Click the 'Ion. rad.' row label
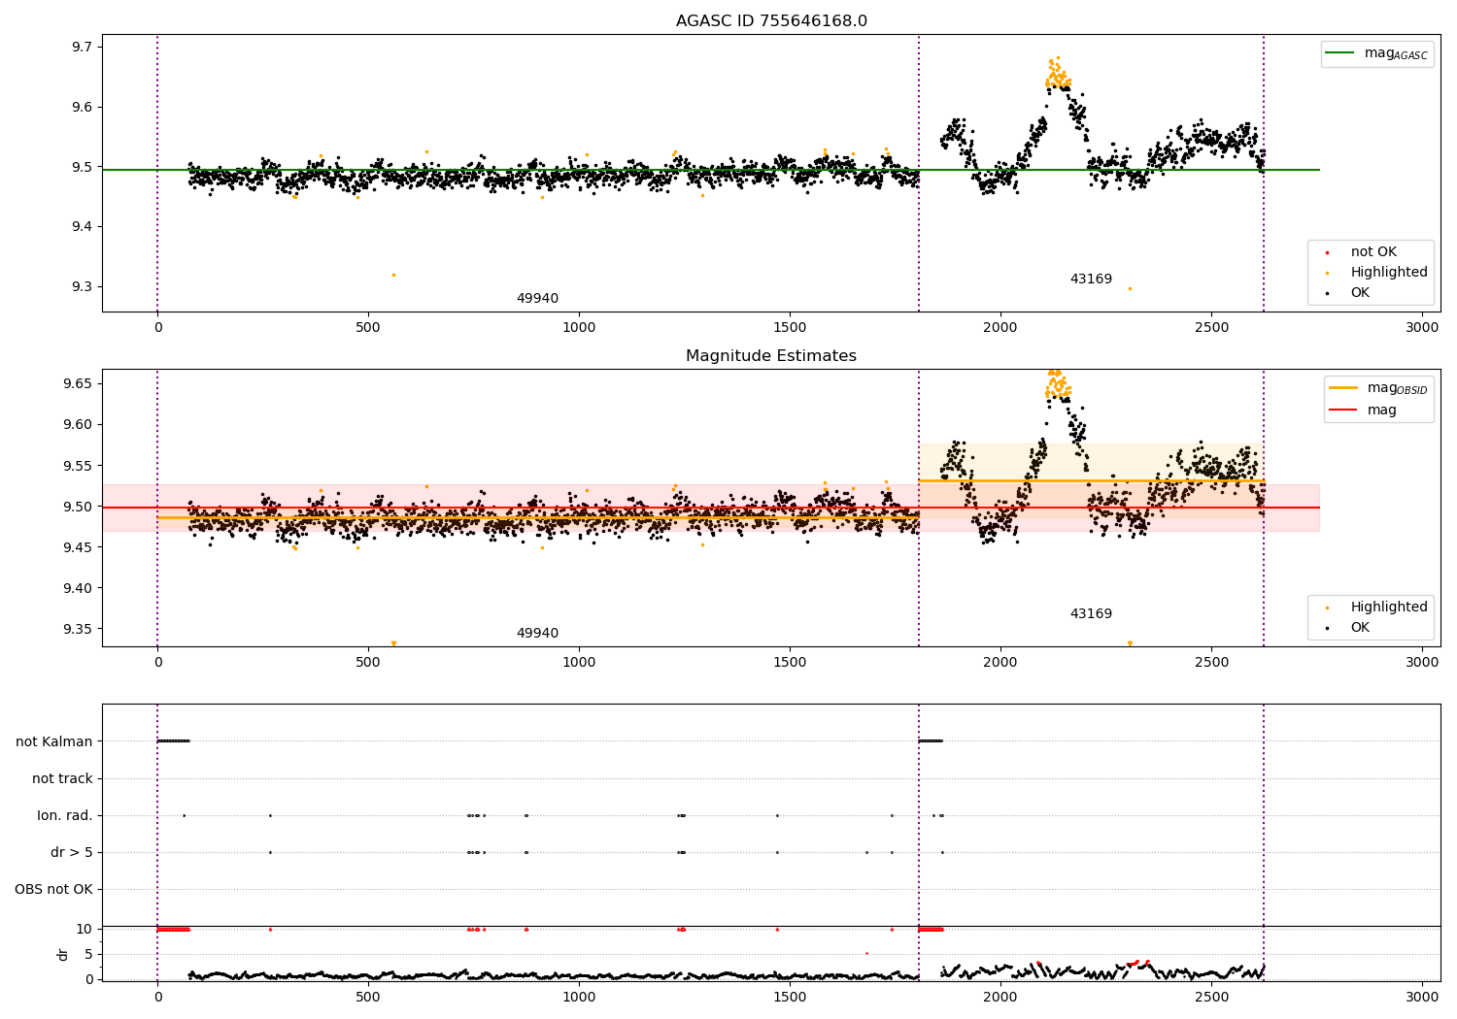 pos(65,816)
